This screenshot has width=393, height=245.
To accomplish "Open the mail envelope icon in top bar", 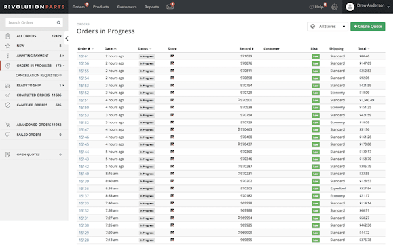I will point(170,7).
